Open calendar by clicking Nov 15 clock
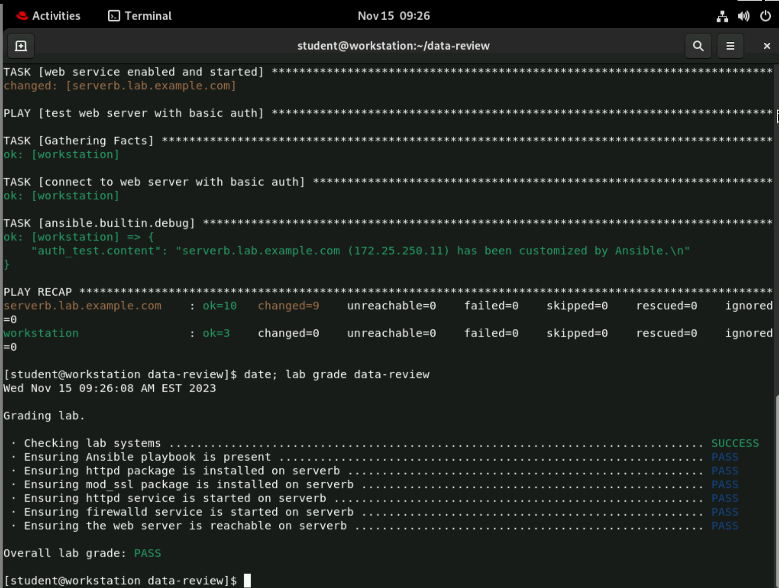 point(393,16)
